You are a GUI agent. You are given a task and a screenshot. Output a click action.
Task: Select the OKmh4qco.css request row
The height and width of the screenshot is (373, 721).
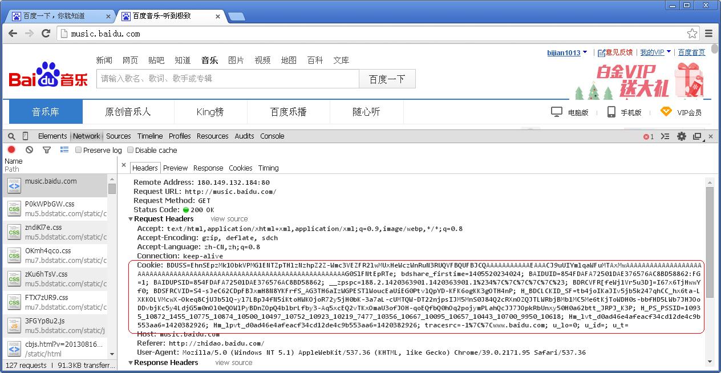coord(55,256)
